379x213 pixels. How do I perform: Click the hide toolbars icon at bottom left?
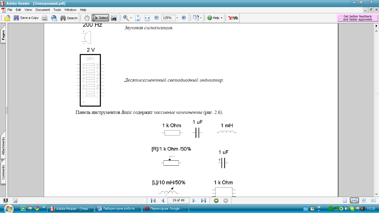[15, 200]
